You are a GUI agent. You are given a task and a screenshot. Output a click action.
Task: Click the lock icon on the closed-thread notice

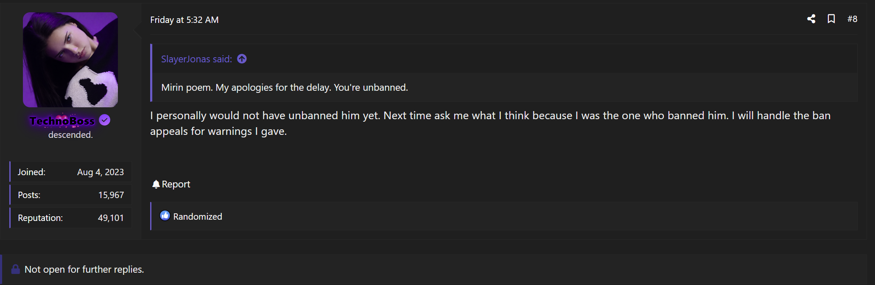(16, 269)
